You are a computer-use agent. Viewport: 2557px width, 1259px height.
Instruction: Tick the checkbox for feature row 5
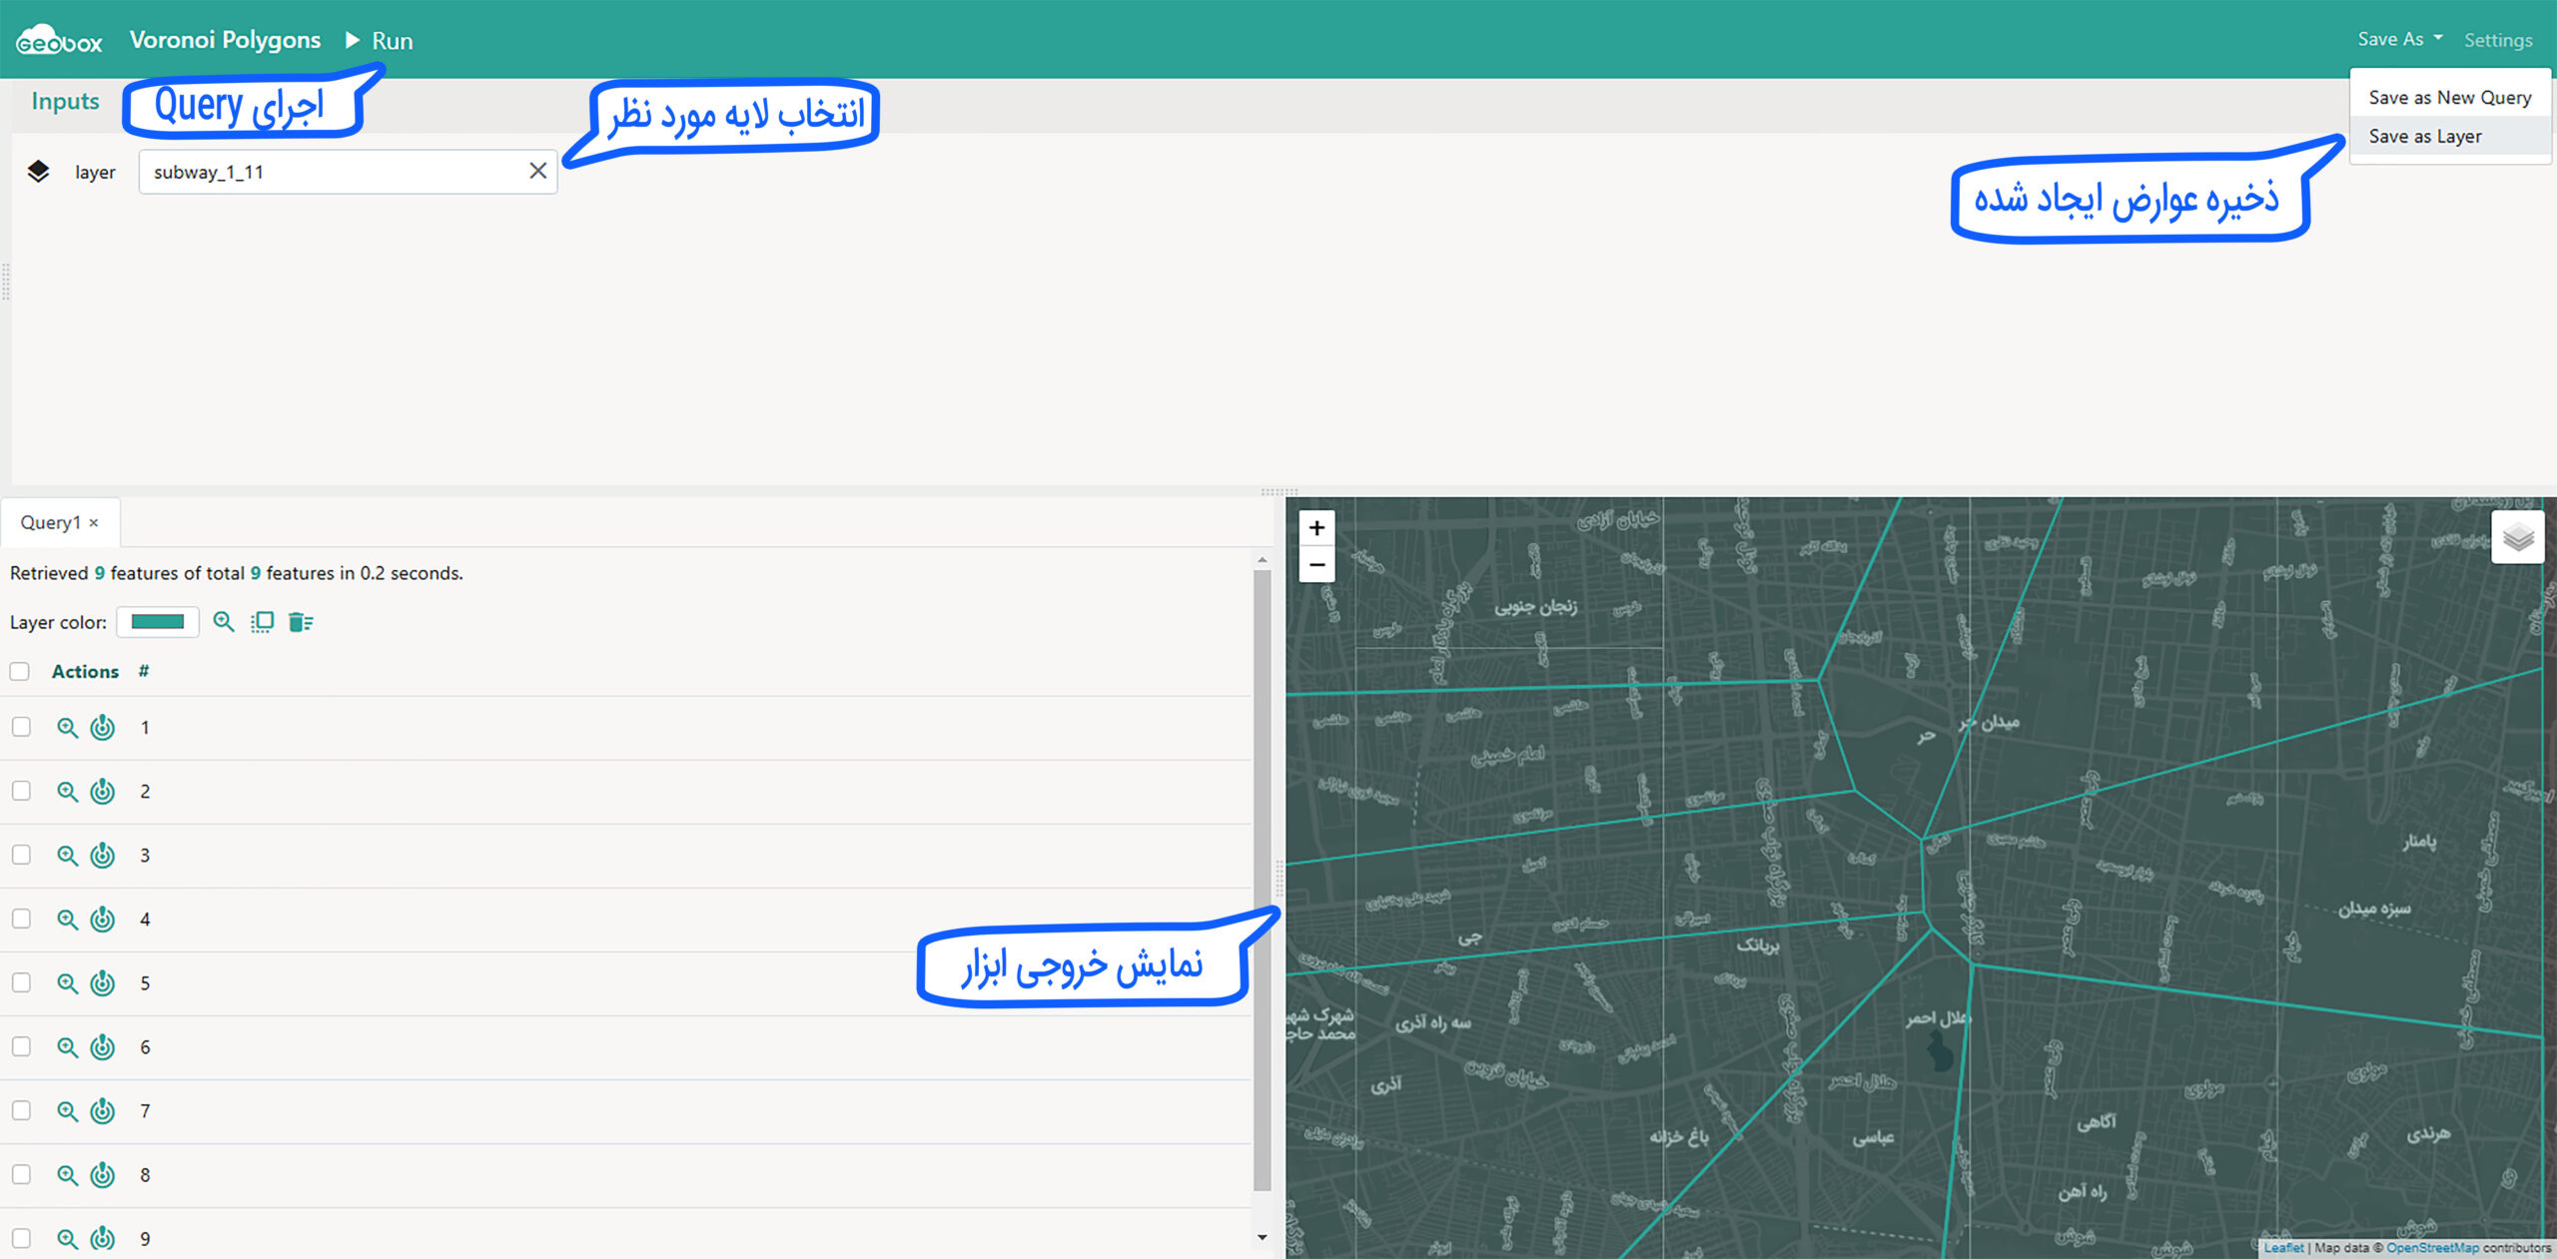[21, 982]
